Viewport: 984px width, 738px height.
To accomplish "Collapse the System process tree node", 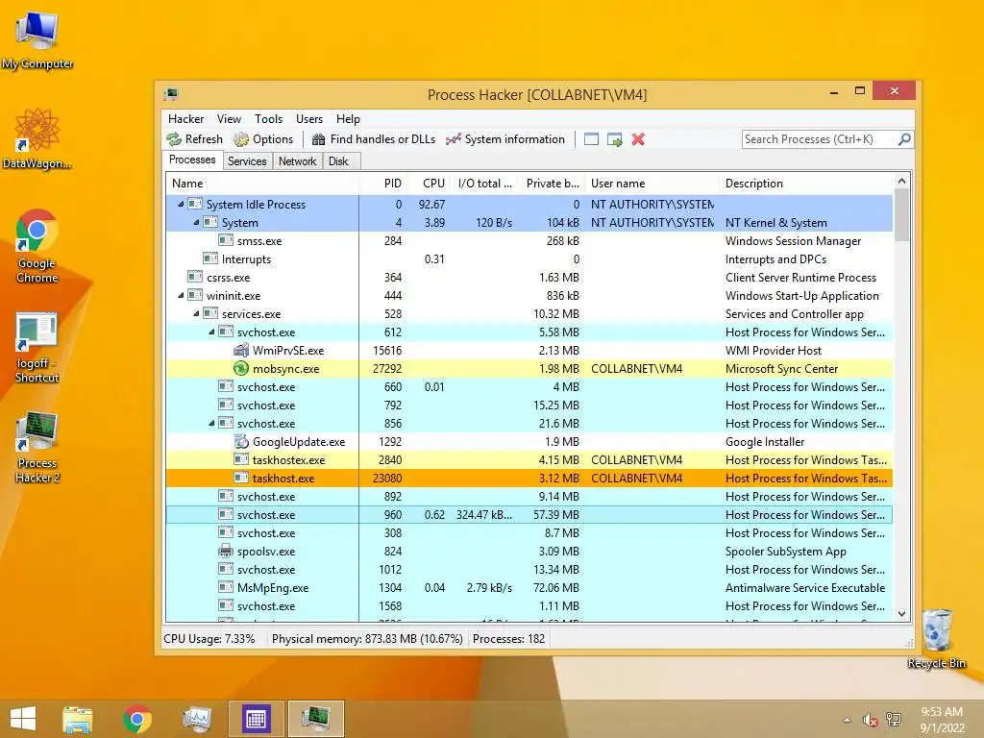I will tap(196, 222).
